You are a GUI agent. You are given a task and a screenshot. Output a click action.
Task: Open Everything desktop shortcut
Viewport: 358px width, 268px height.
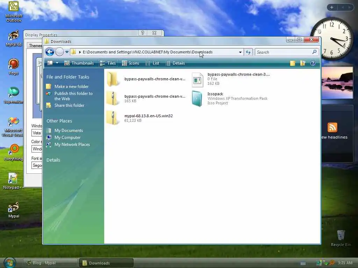coord(14,152)
